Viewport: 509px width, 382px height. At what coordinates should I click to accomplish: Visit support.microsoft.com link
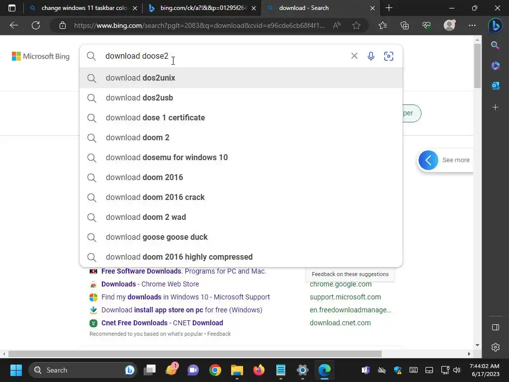(x=345, y=297)
